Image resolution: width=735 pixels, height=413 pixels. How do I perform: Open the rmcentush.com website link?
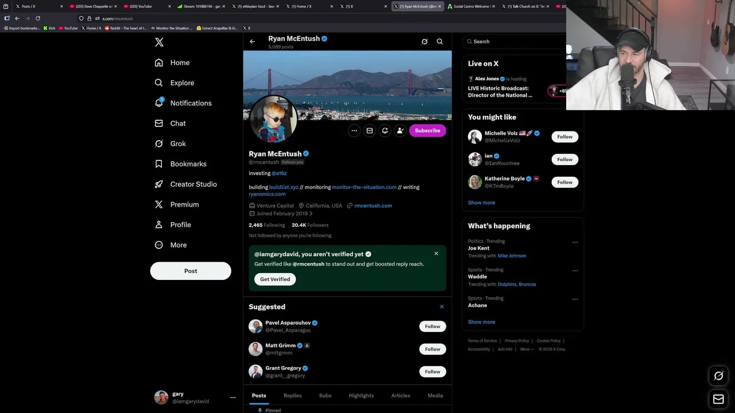373,205
